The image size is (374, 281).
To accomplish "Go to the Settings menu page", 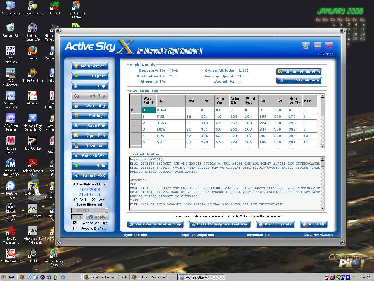I will click(90, 116).
